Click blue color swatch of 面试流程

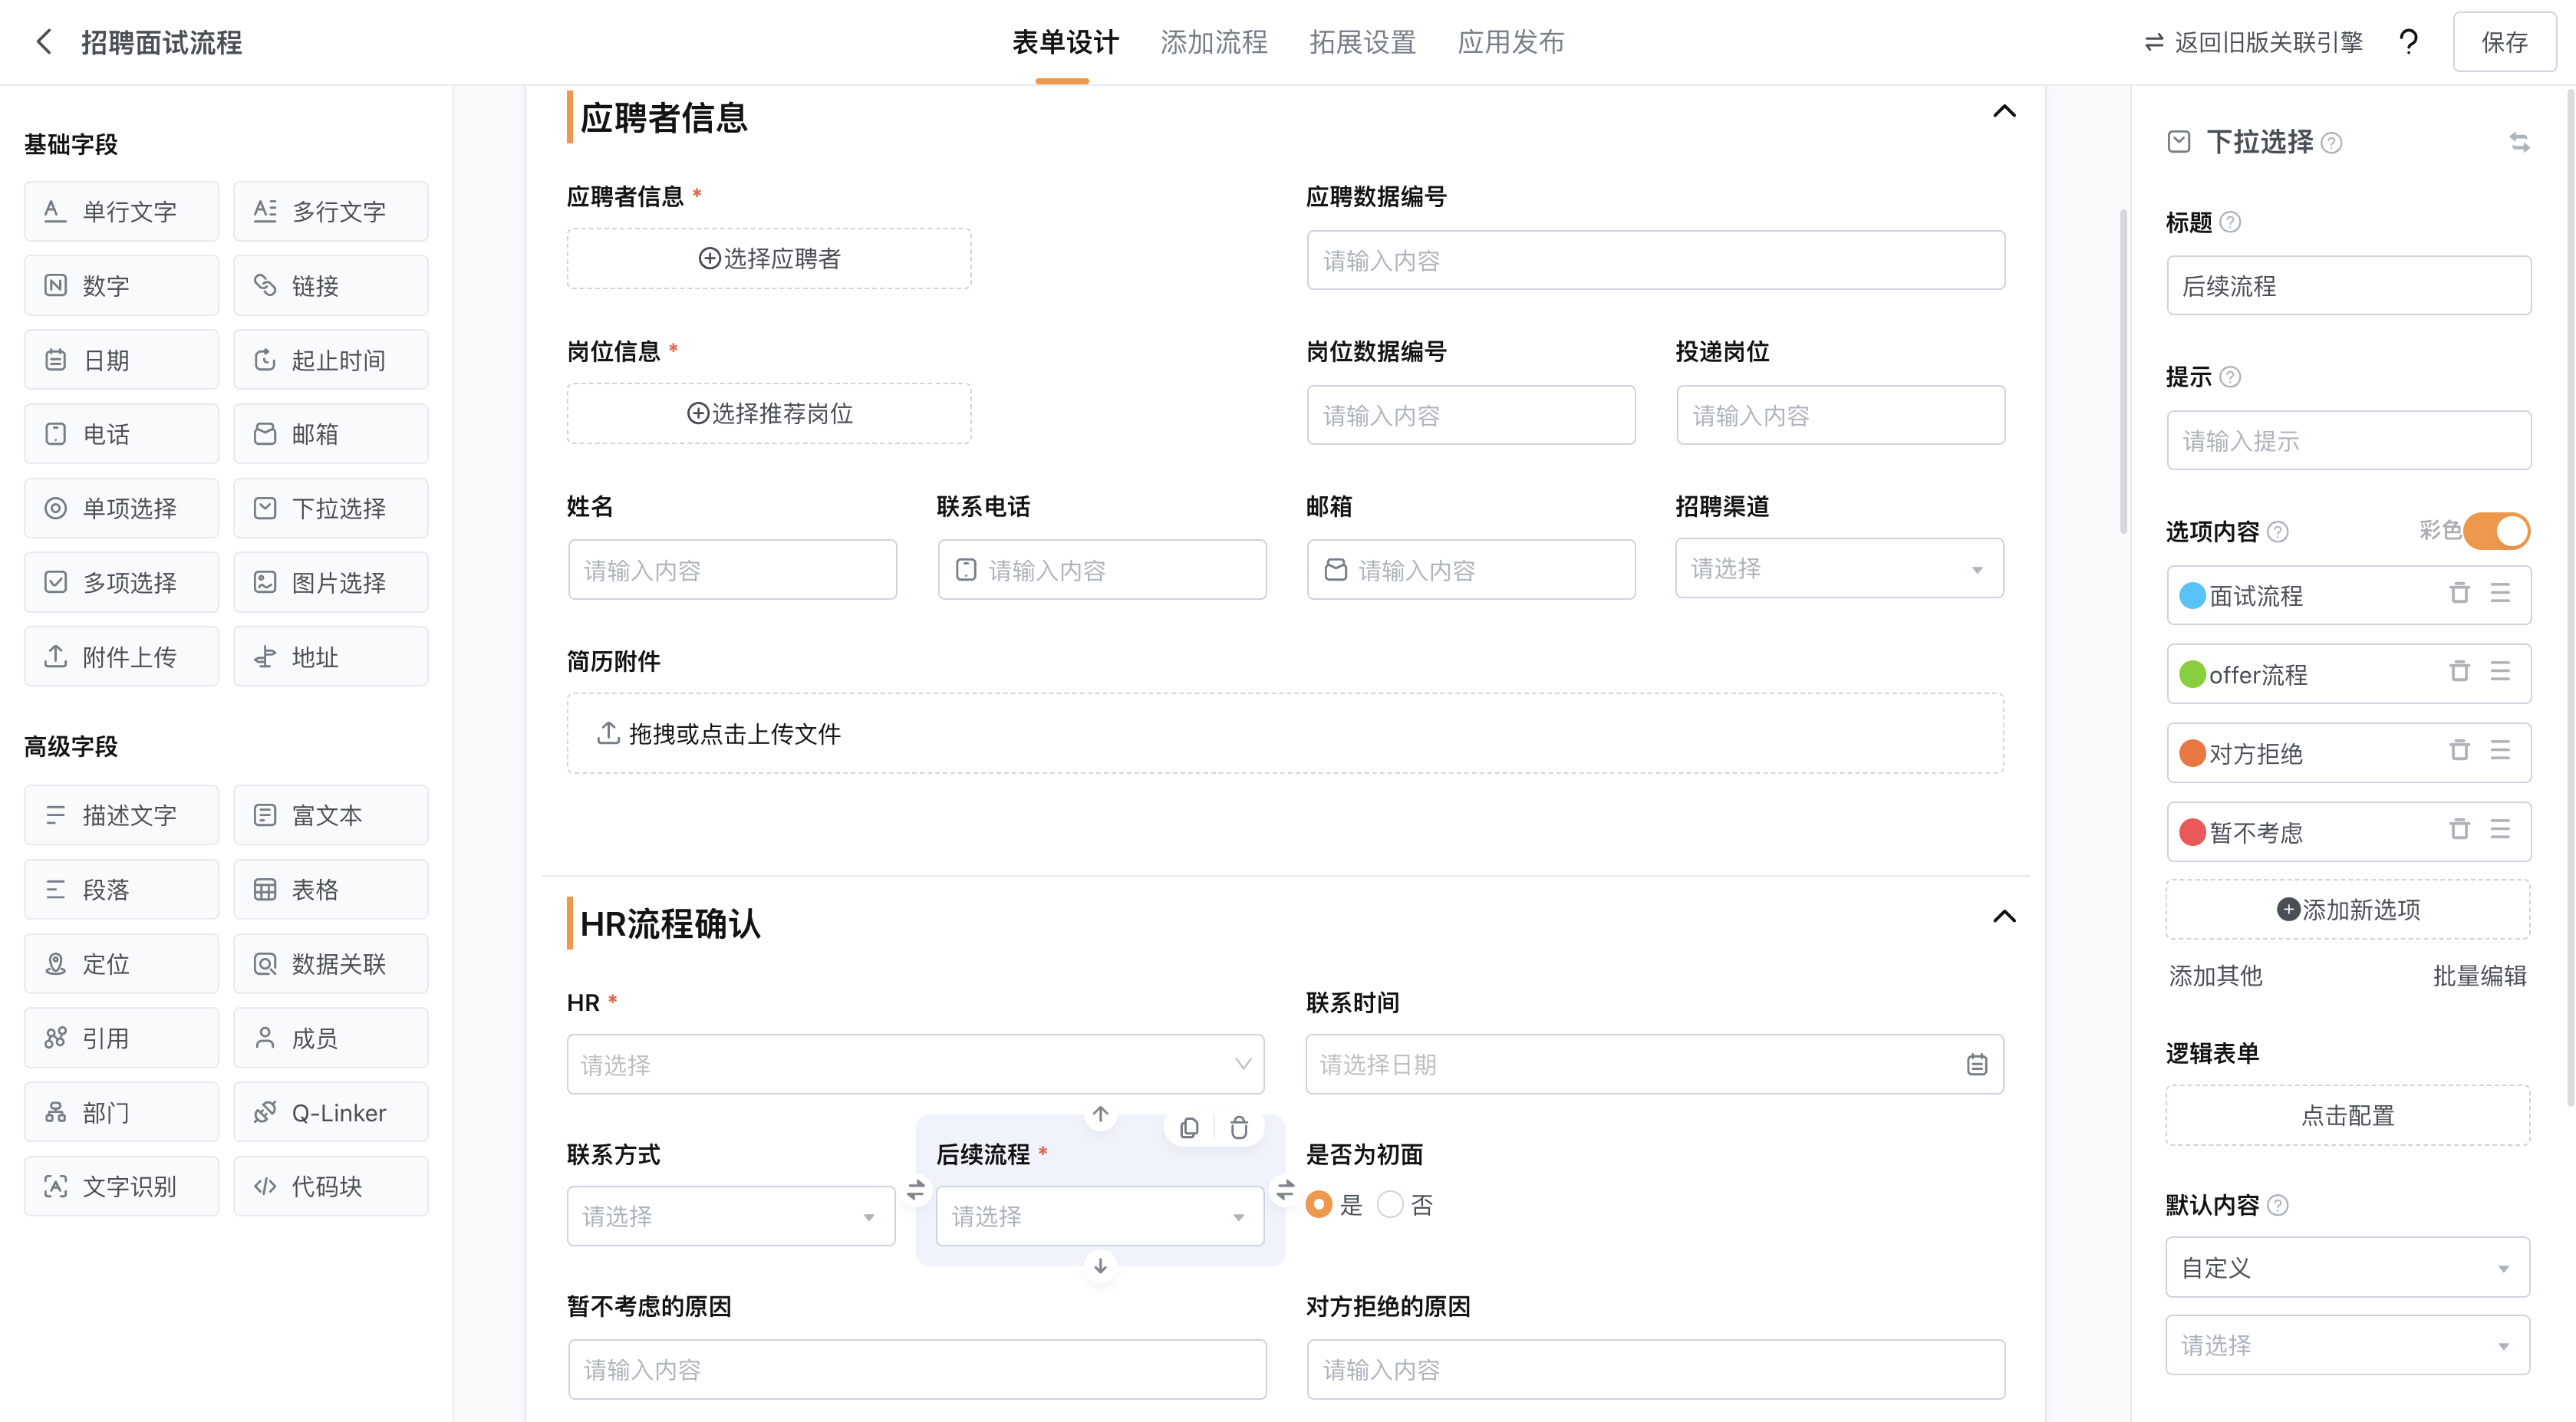[x=2192, y=595]
